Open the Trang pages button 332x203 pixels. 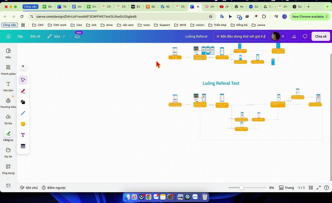286,187
